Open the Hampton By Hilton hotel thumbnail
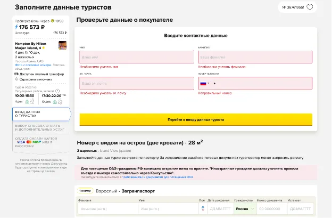Image resolution: width=332 pixels, height=218 pixels. point(62,46)
